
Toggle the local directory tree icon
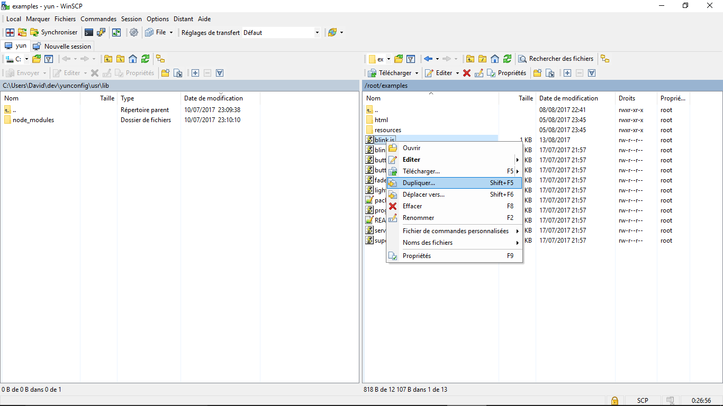(x=160, y=59)
